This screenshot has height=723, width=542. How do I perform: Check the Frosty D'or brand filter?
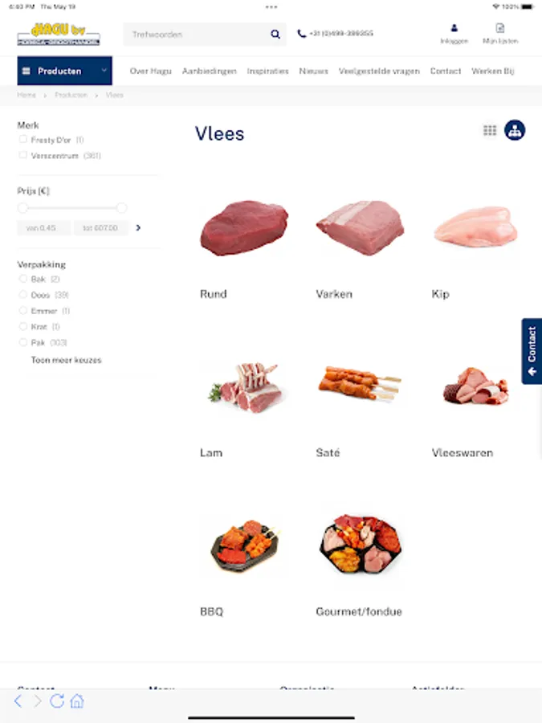22,139
